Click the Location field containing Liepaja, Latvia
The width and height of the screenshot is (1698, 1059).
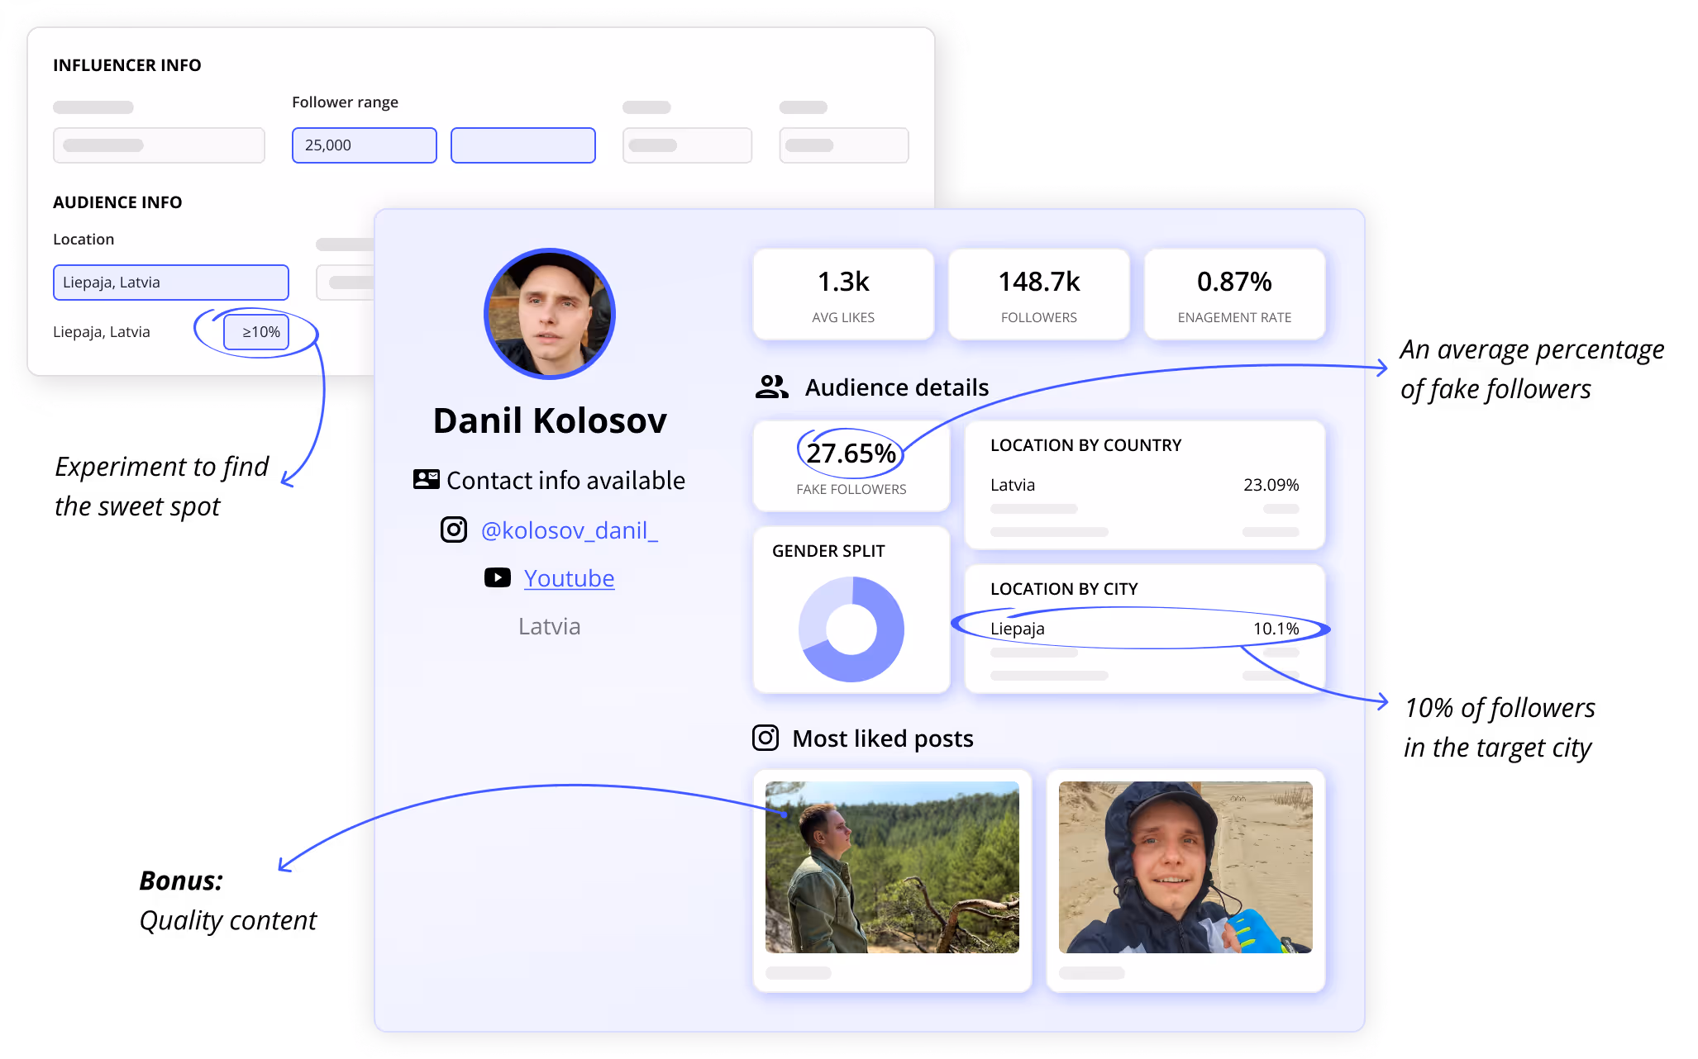[170, 283]
